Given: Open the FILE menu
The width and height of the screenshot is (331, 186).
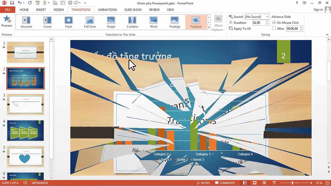Looking at the screenshot, I should point(7,10).
